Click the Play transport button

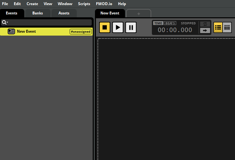point(118,28)
